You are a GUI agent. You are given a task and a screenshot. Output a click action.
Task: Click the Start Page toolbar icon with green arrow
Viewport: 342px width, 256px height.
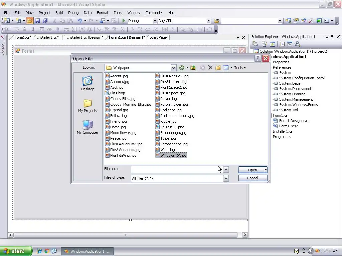319,21
